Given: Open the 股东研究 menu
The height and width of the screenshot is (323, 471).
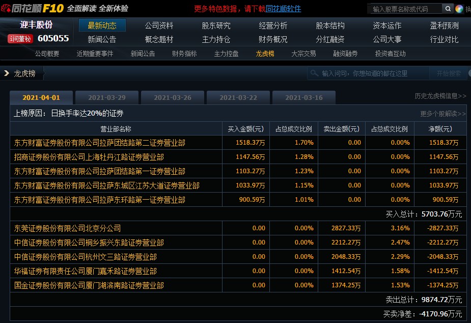Looking at the screenshot, I should (x=216, y=25).
